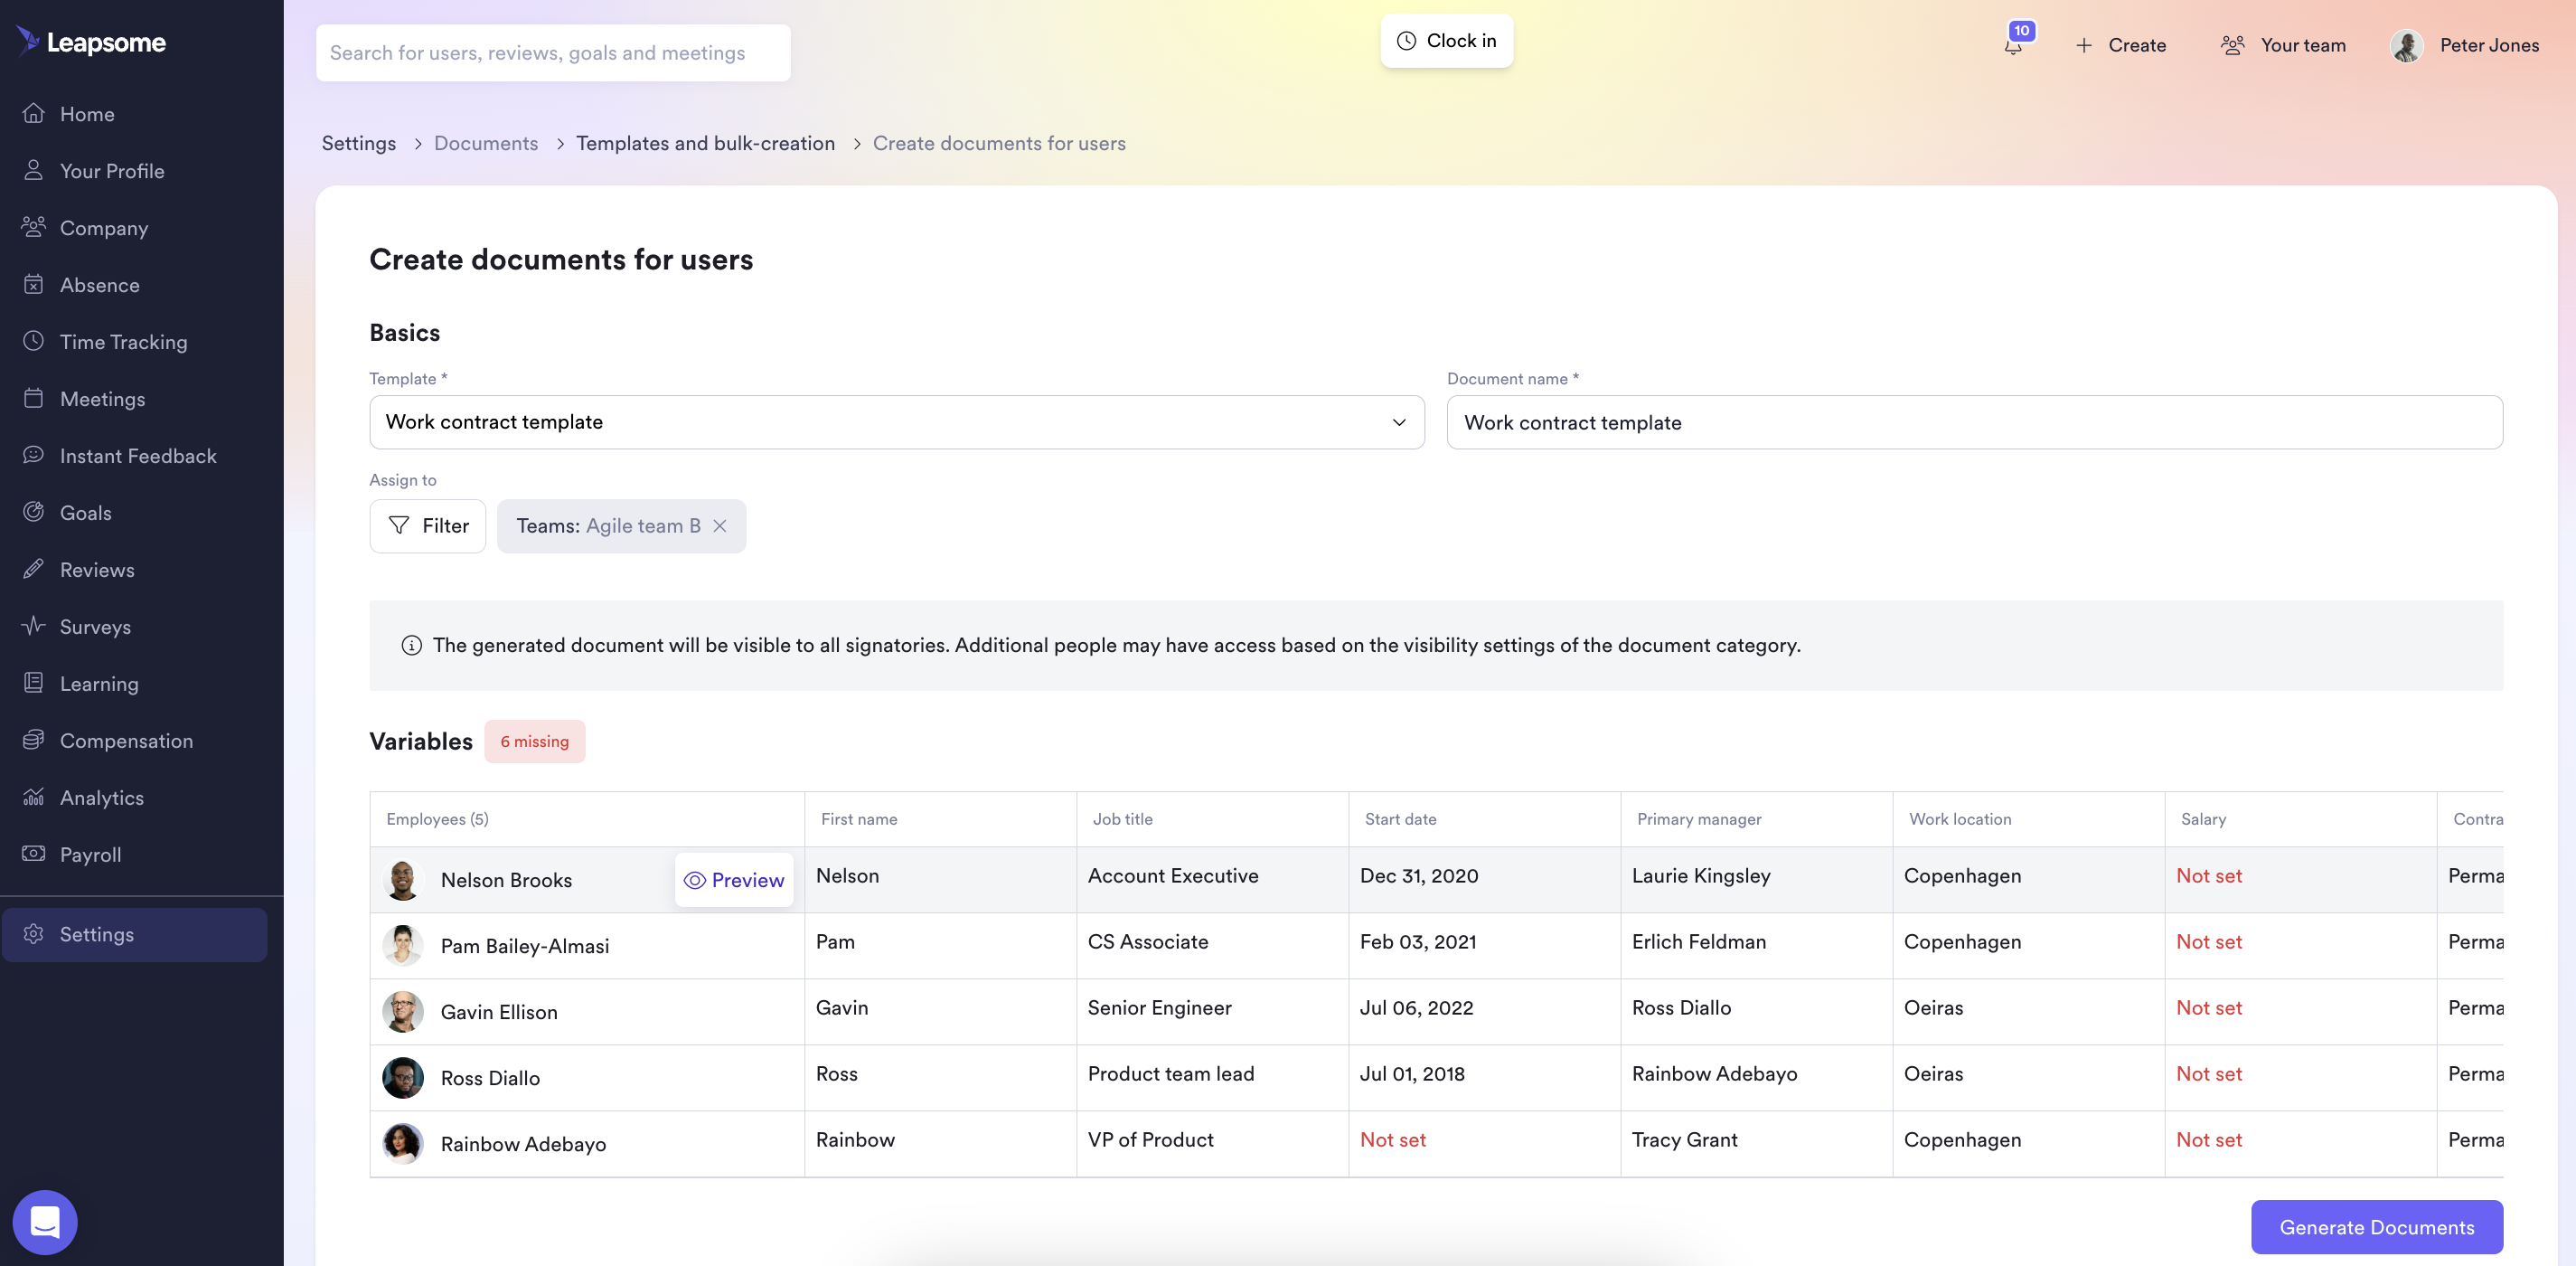Click the search bar for users
Image resolution: width=2576 pixels, height=1266 pixels.
[x=553, y=53]
